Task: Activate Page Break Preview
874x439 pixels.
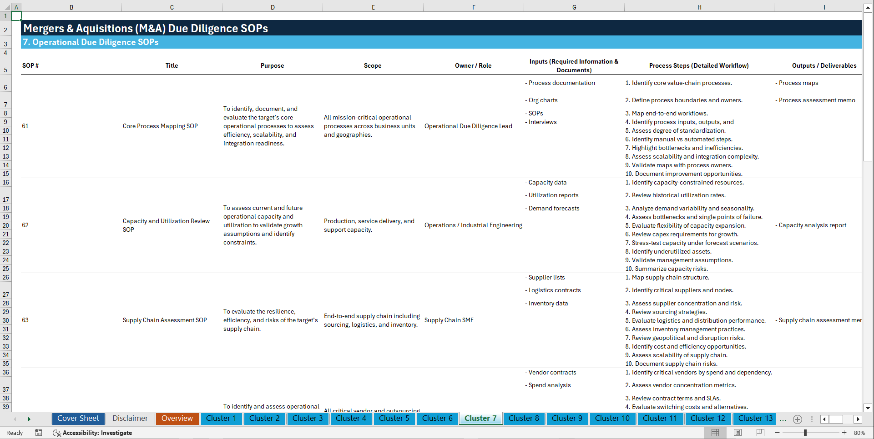Action: click(760, 433)
